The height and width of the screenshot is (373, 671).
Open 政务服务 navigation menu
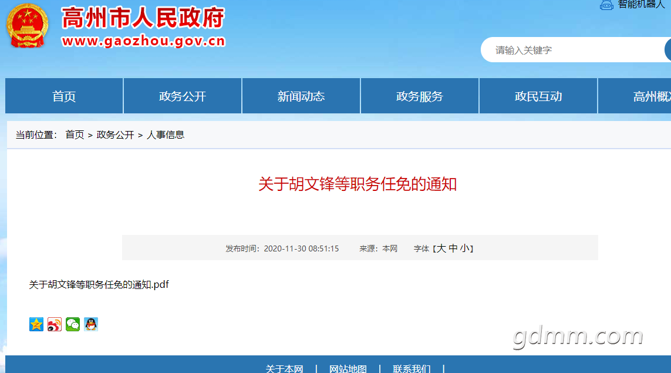pyautogui.click(x=420, y=96)
